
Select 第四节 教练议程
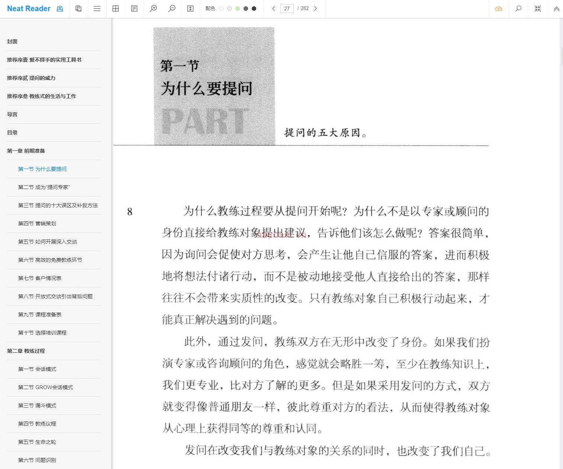coord(37,424)
